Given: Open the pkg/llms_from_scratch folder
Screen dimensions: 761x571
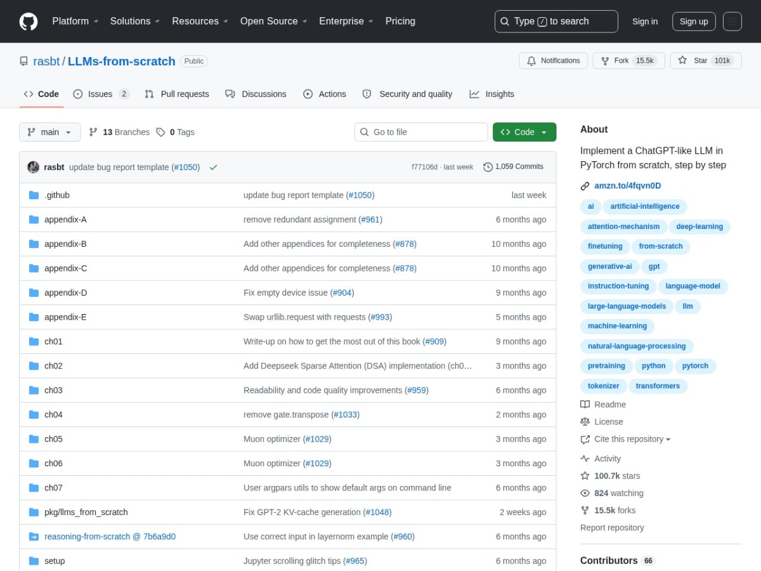Looking at the screenshot, I should click(86, 512).
